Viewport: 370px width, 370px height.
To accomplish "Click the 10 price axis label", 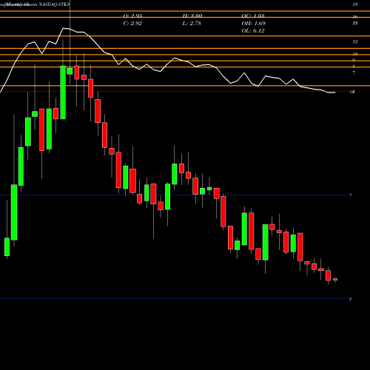I will coord(355,54).
